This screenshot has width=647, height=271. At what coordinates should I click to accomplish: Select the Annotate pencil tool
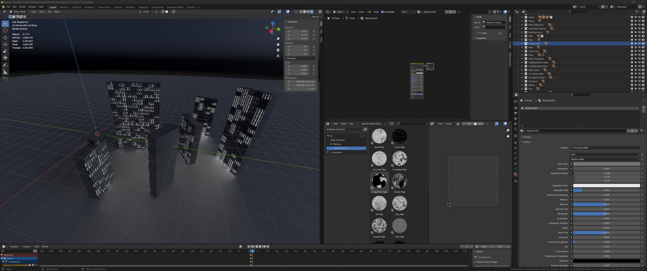[5, 65]
